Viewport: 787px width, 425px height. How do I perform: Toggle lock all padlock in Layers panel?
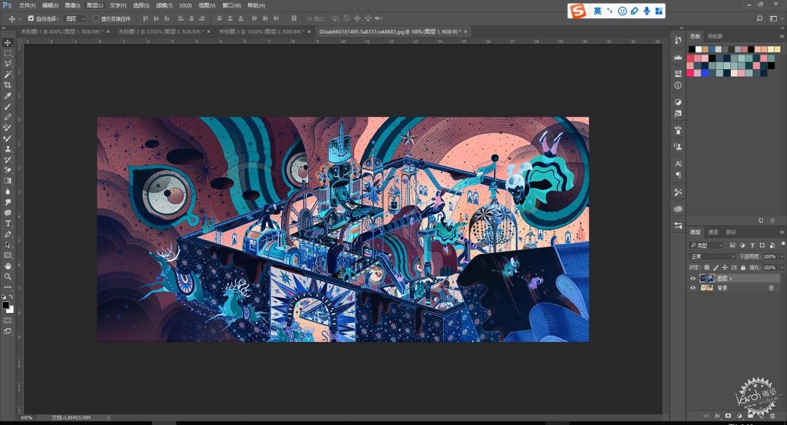pos(743,268)
